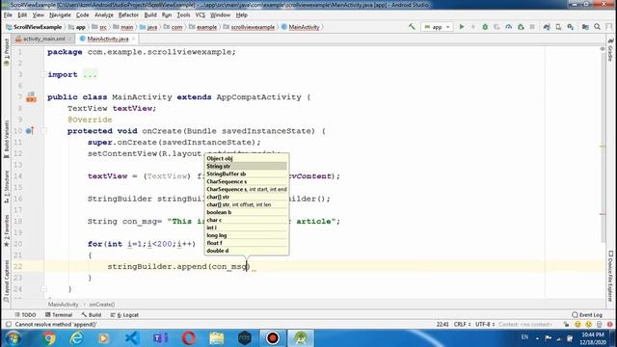
Task: Open the VCS menu
Action: click(201, 15)
